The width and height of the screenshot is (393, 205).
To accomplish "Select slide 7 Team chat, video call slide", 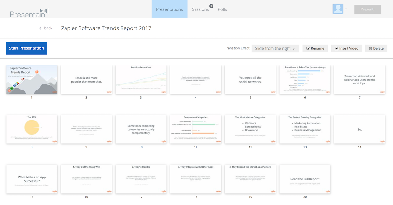I will coord(360,80).
